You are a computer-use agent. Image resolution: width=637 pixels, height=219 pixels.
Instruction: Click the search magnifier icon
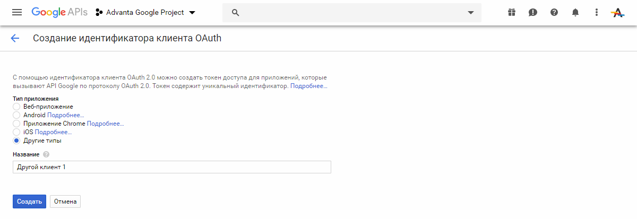(x=236, y=13)
